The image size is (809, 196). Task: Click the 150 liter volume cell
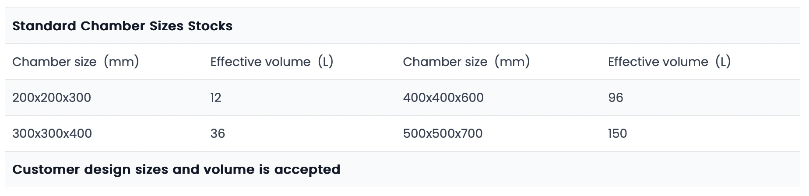617,133
